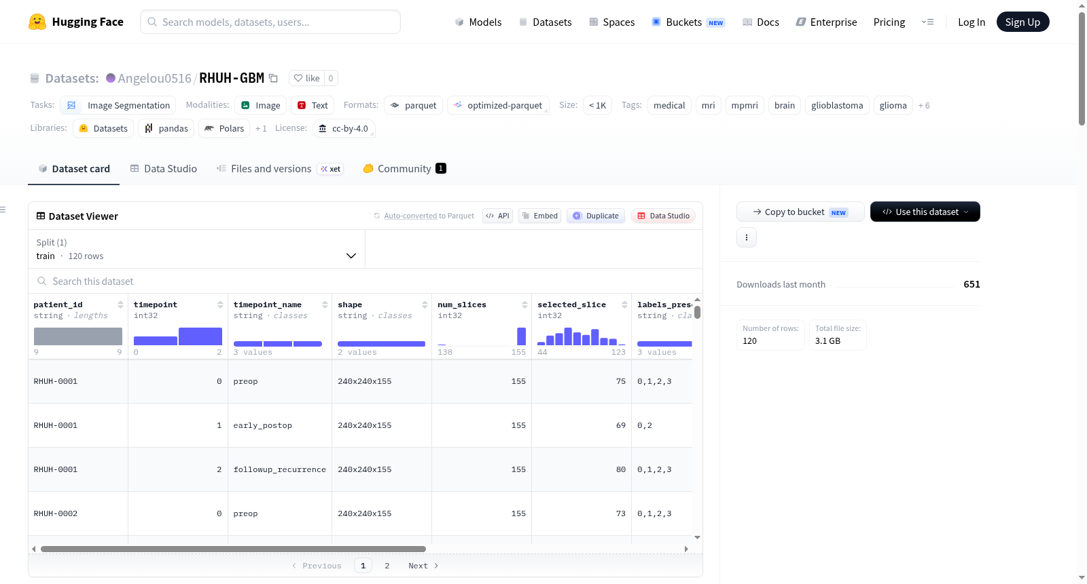Click the table horizontal scrollbar thumb
The height and width of the screenshot is (584, 1087).
[x=233, y=549]
